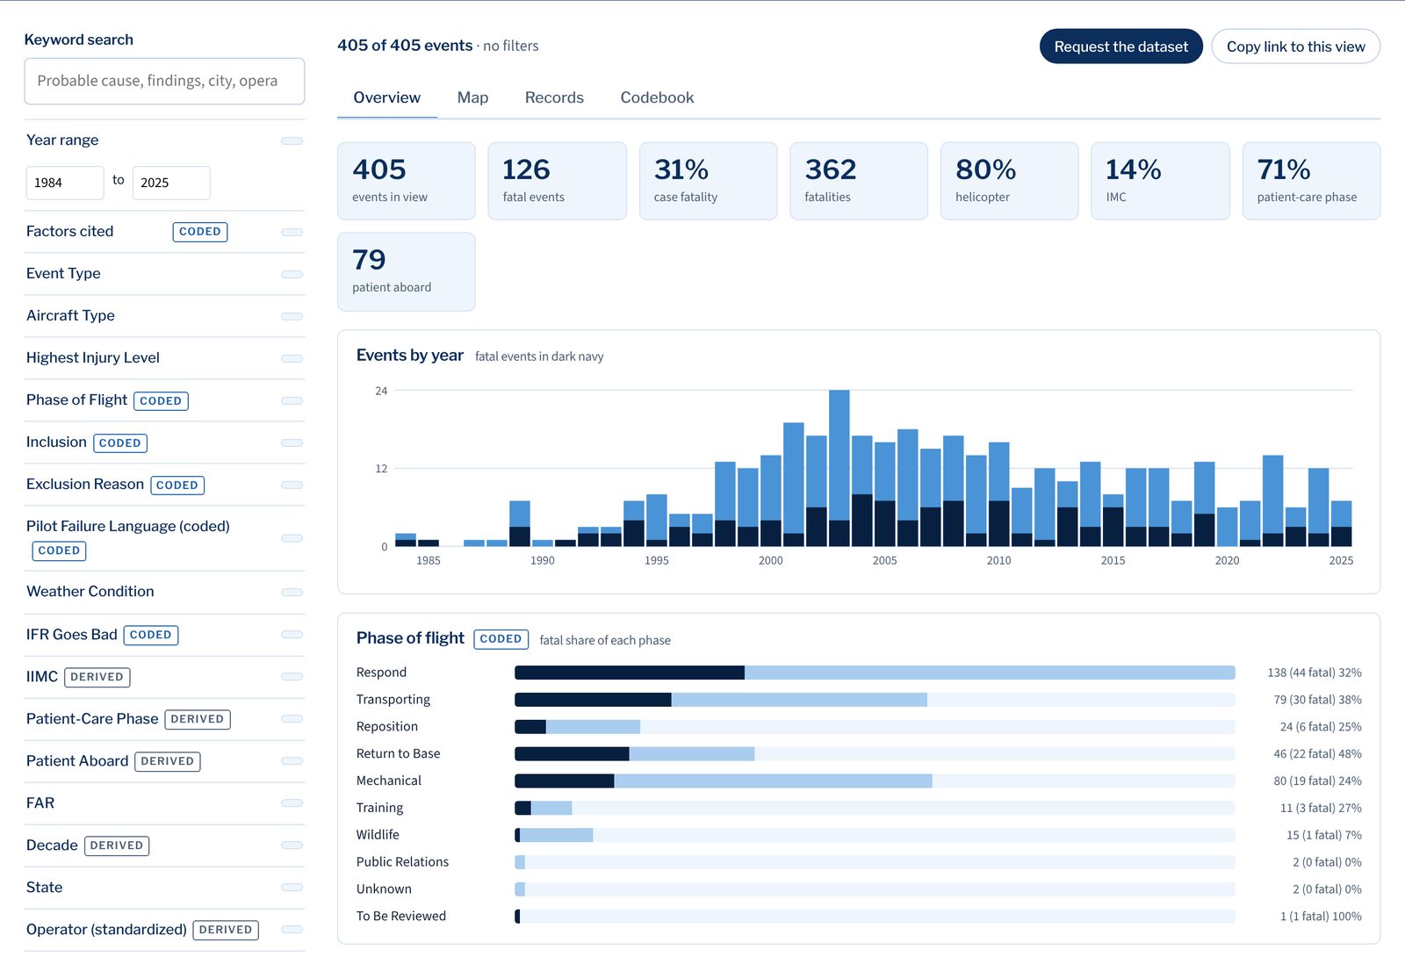The image size is (1405, 957).
Task: Click the Respond phase bar
Action: pos(875,673)
